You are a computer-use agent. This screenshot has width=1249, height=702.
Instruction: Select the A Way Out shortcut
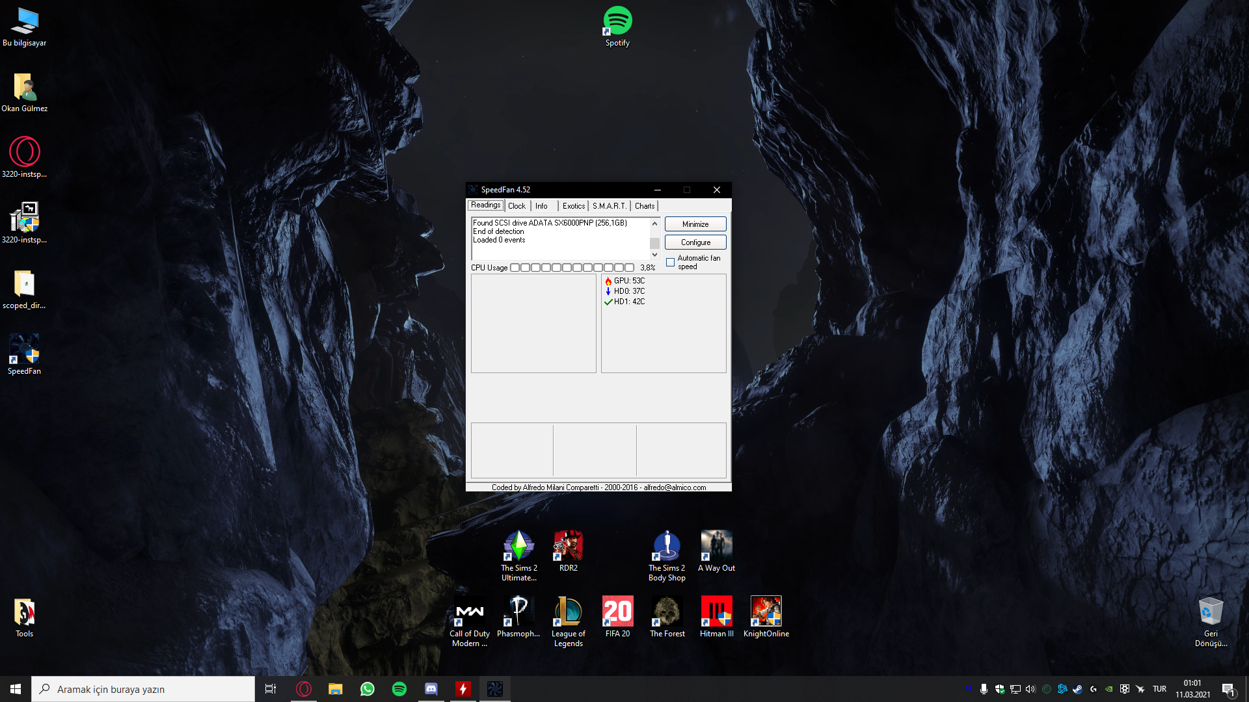click(x=716, y=552)
